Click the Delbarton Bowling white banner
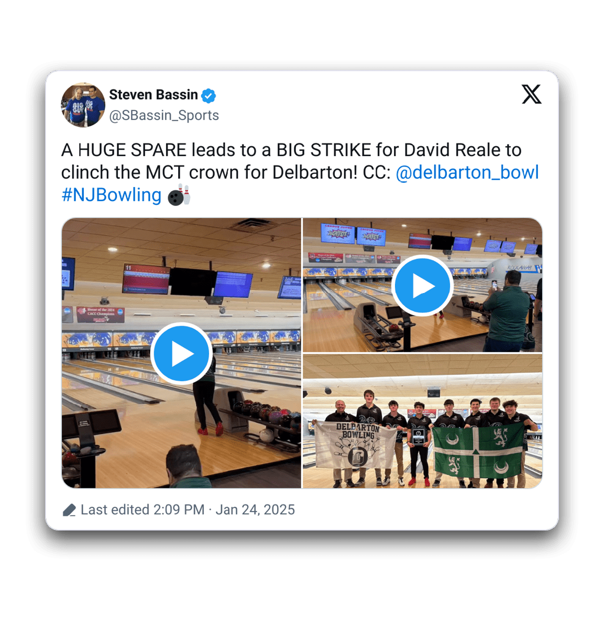 coord(356,446)
